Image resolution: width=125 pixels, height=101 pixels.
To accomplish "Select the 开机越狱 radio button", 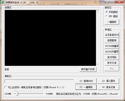I will coord(107,12).
